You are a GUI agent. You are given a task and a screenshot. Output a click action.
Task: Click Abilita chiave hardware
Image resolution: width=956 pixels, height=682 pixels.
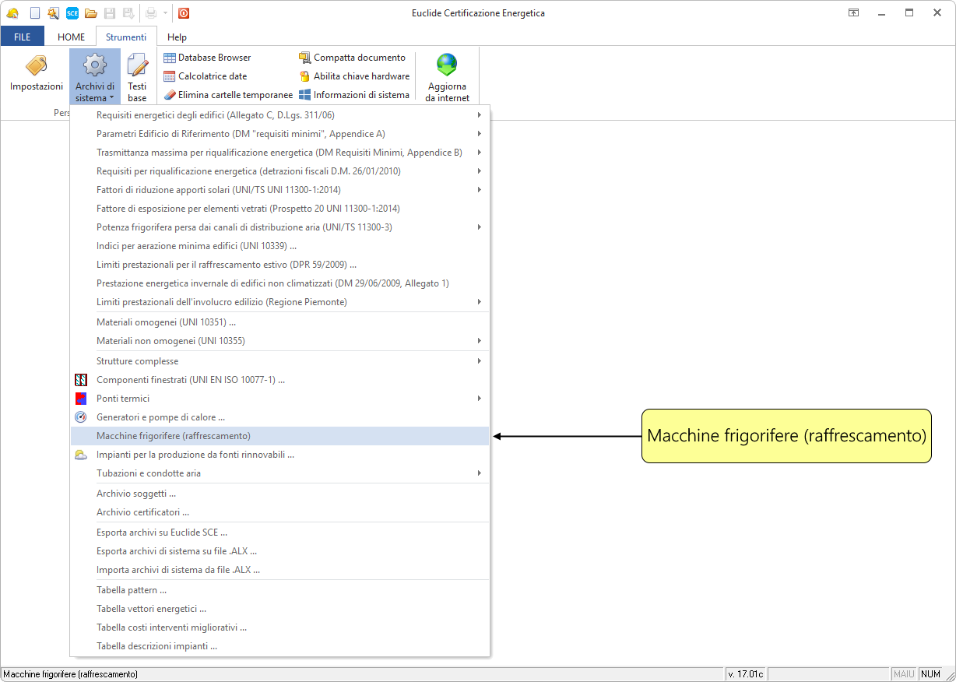coord(354,76)
